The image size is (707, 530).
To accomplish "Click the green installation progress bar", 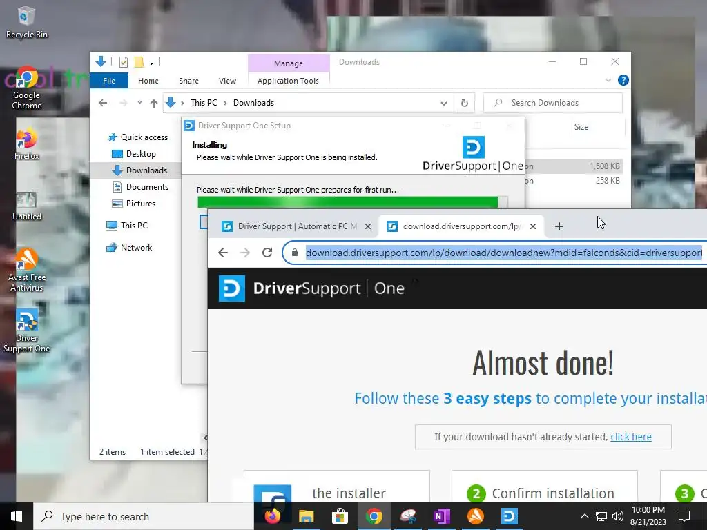I will point(348,202).
